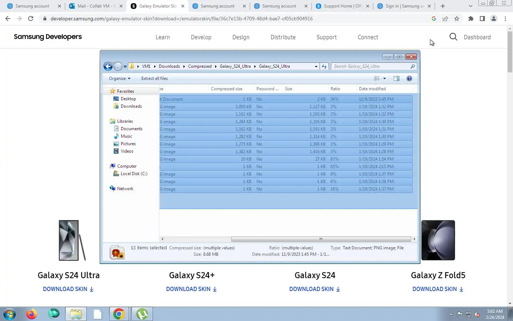The height and width of the screenshot is (321, 513).
Task: Open the address bar history dropdown arrow
Action: (316, 67)
